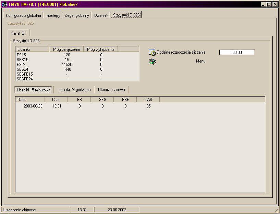
Task: Click the 13:31 time cell in the table
Action: (x=57, y=106)
